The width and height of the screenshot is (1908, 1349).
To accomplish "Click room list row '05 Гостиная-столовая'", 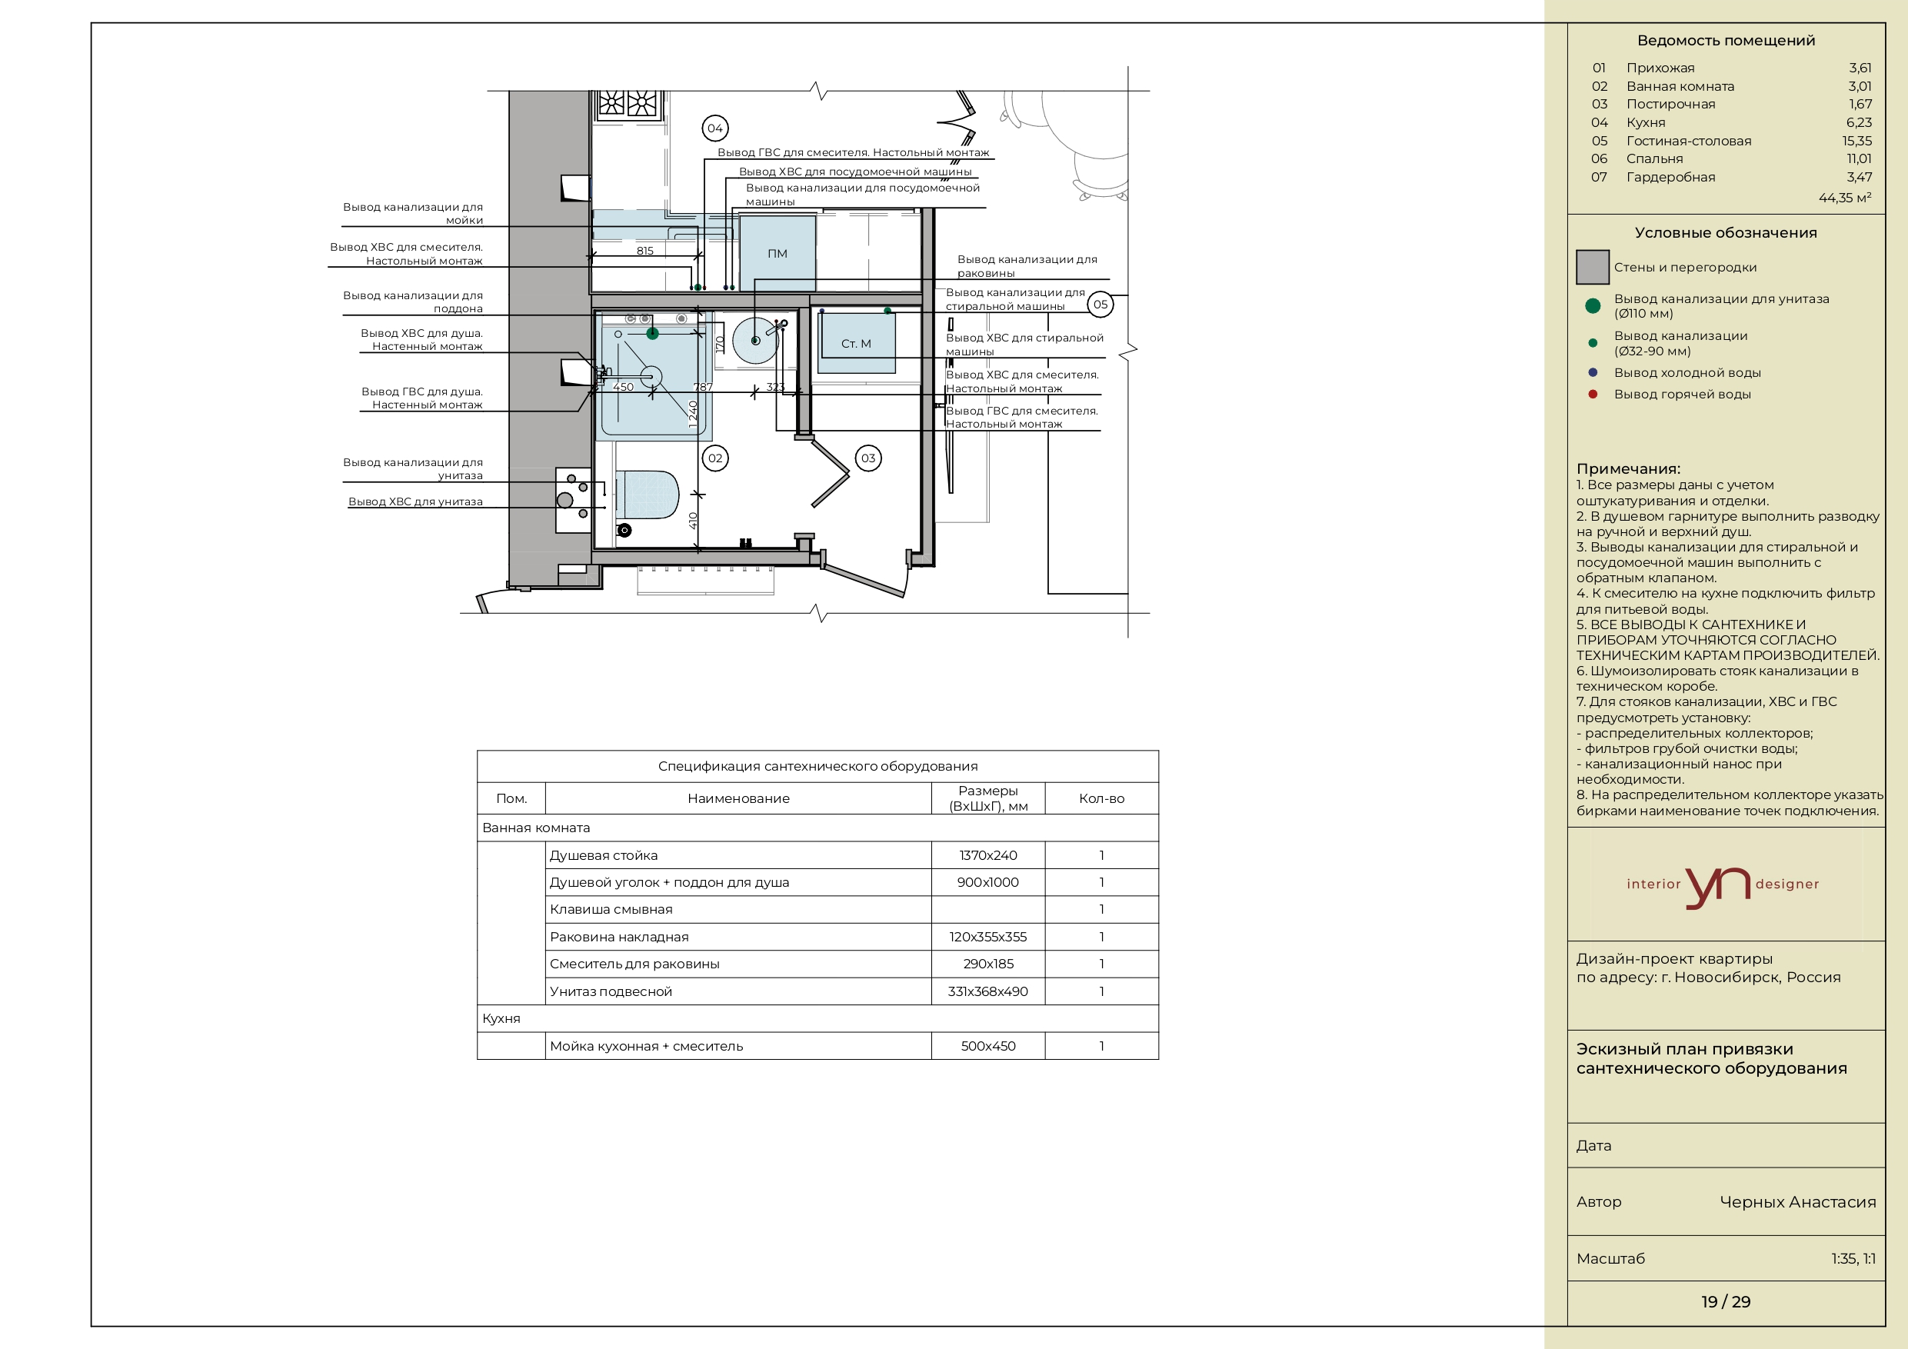I will point(1732,141).
